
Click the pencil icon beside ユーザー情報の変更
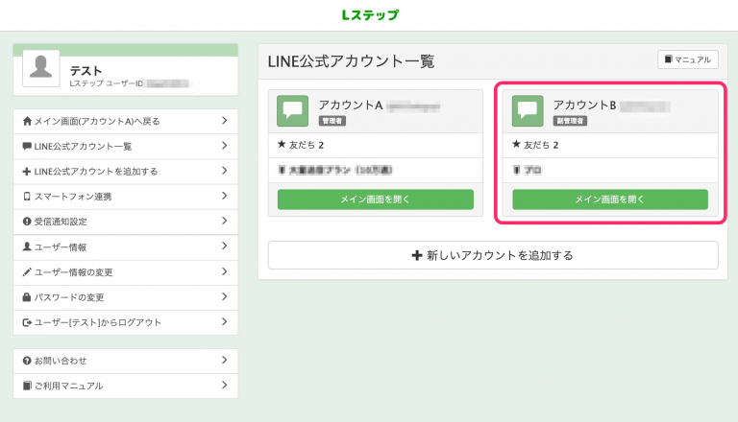point(27,272)
